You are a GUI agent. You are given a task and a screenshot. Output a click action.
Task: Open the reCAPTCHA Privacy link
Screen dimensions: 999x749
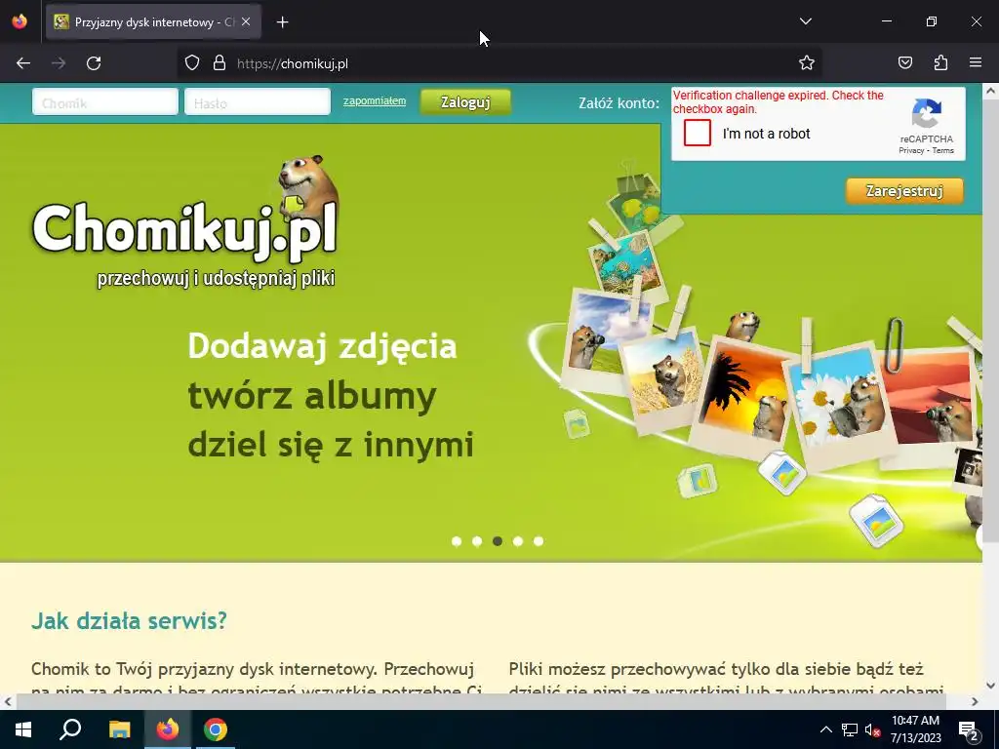coord(911,151)
